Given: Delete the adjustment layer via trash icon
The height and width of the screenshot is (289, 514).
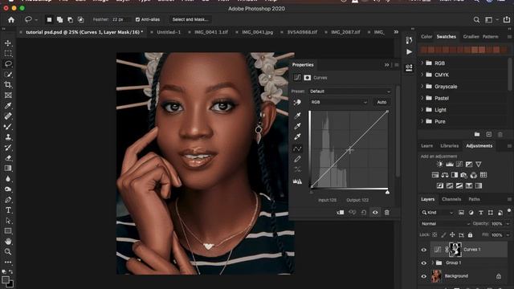Looking at the screenshot, I should click(x=387, y=212).
